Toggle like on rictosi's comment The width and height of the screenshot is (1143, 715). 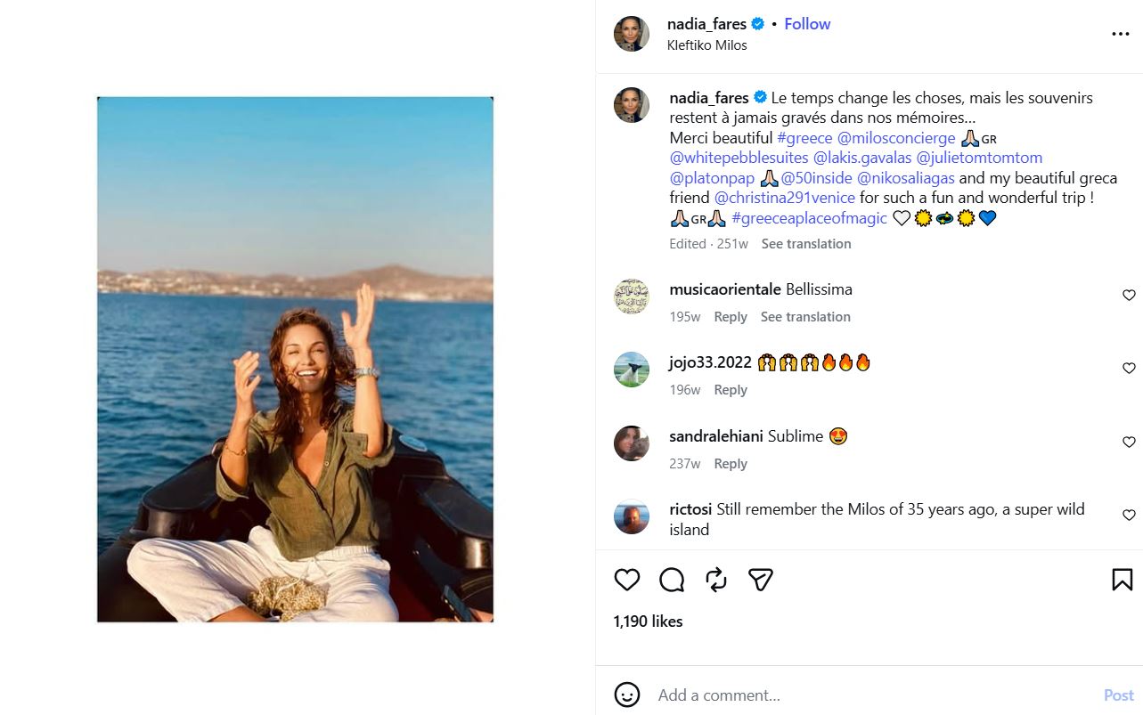coord(1129,515)
